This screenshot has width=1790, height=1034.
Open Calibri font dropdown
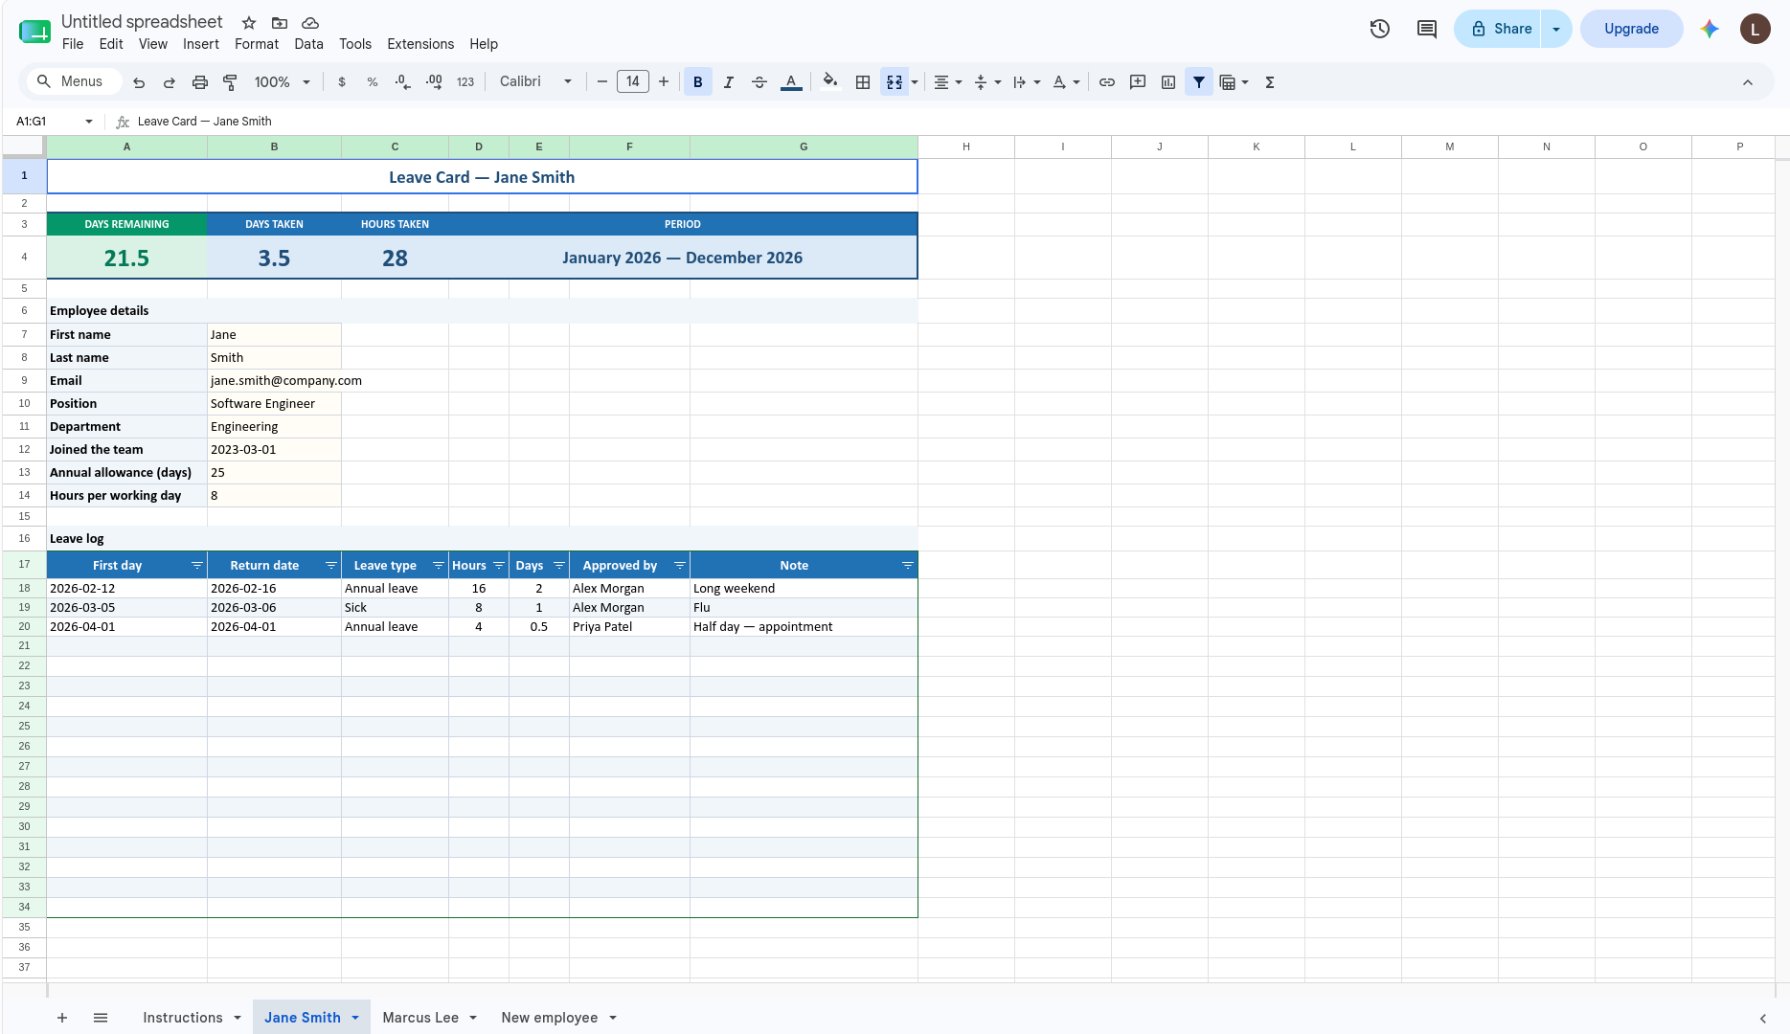click(x=536, y=82)
